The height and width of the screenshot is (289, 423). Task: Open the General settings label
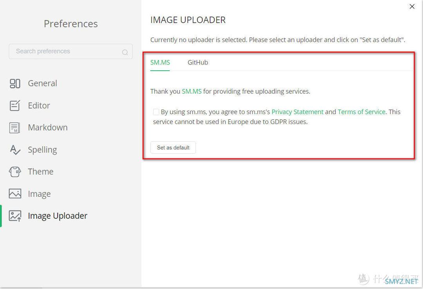(42, 83)
